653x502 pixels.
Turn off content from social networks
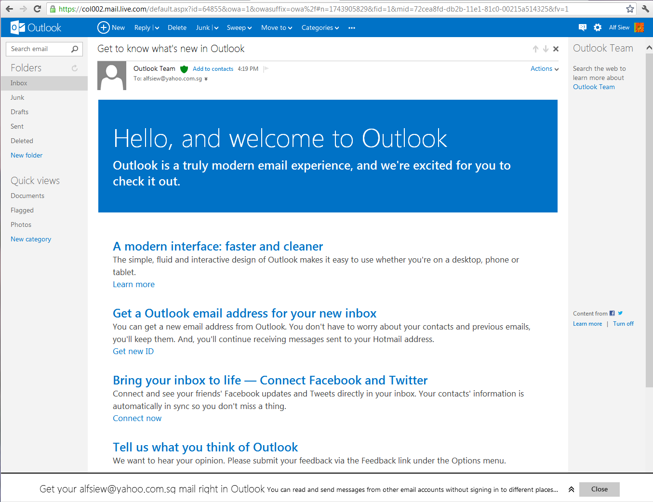tap(623, 324)
